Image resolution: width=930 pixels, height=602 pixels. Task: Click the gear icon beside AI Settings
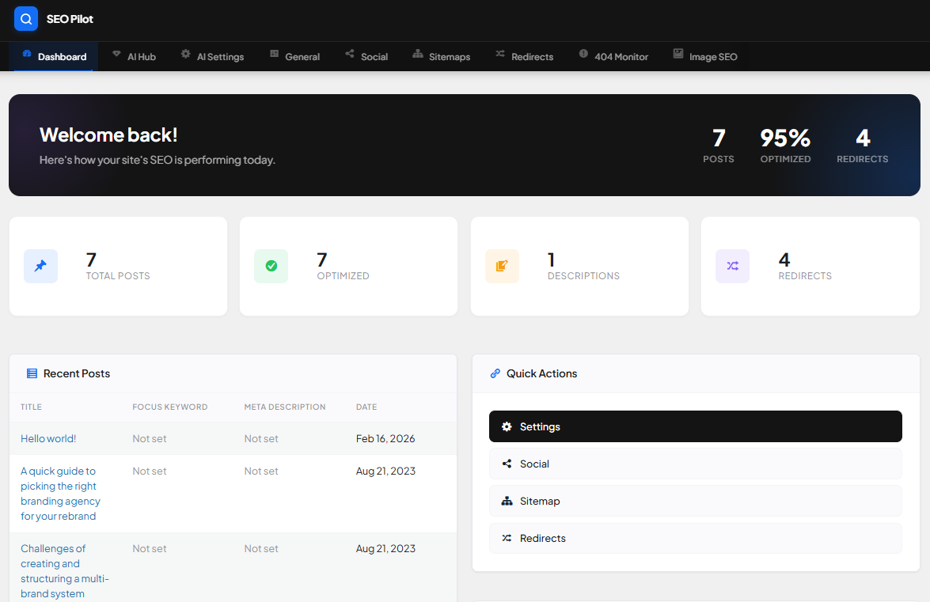(186, 55)
